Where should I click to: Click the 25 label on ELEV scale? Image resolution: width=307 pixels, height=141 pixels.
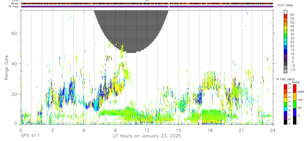(x=292, y=42)
